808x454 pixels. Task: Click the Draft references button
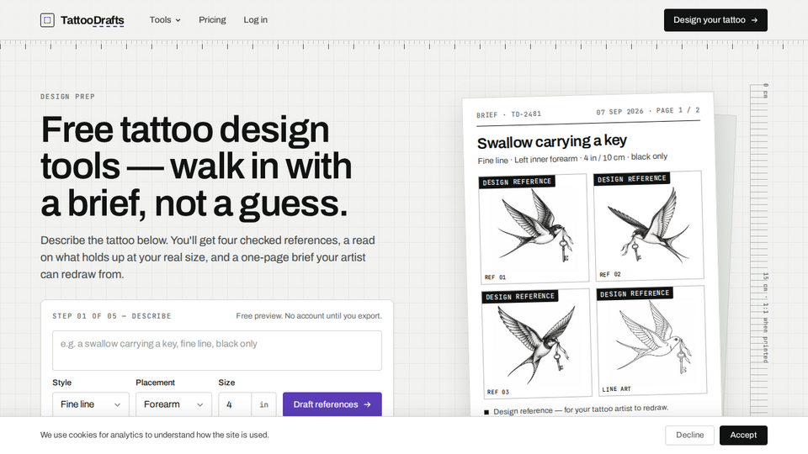tap(332, 404)
